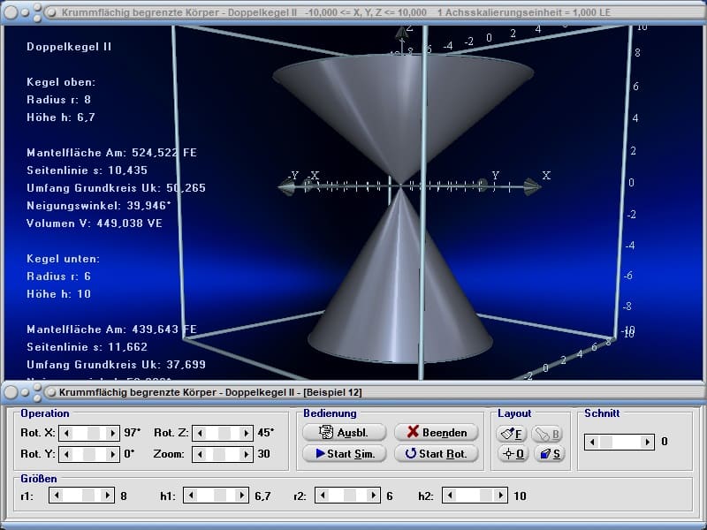Increase Rot. Y with its right arrow

[113, 454]
